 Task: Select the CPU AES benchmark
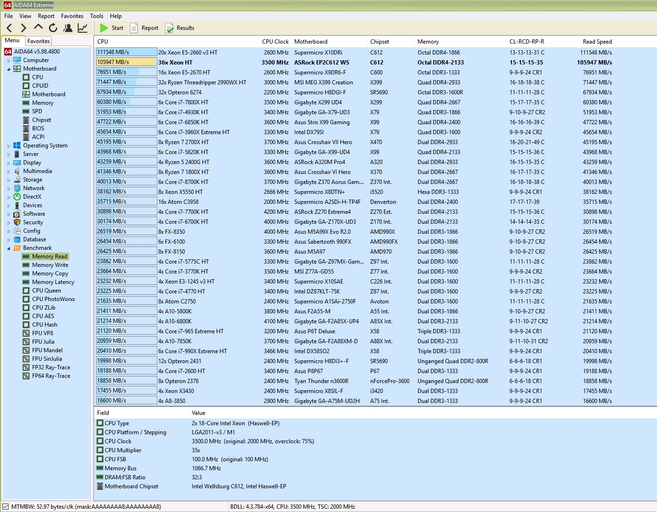43,316
